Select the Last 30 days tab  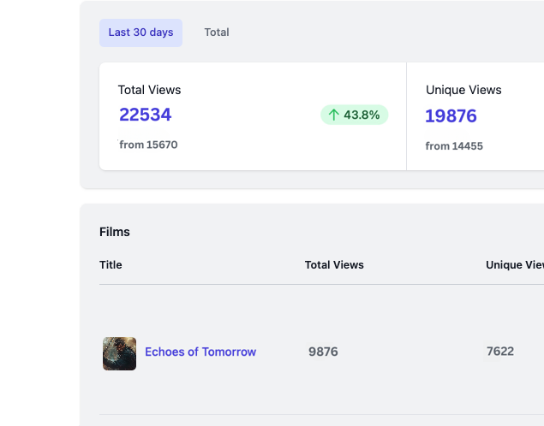tap(140, 33)
